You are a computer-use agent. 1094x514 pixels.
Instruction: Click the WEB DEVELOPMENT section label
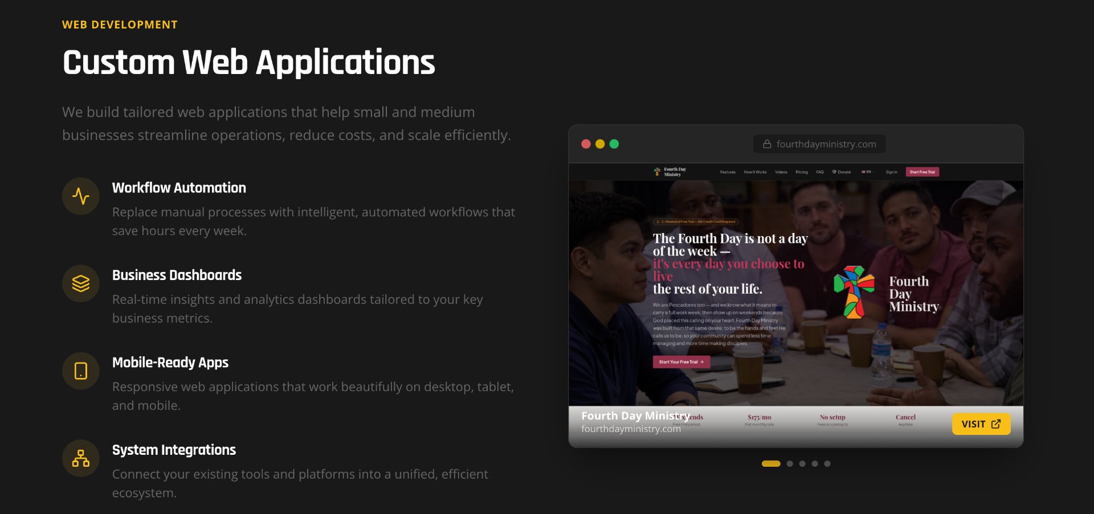point(120,24)
